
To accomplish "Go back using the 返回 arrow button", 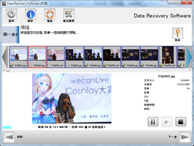I will [9, 137].
